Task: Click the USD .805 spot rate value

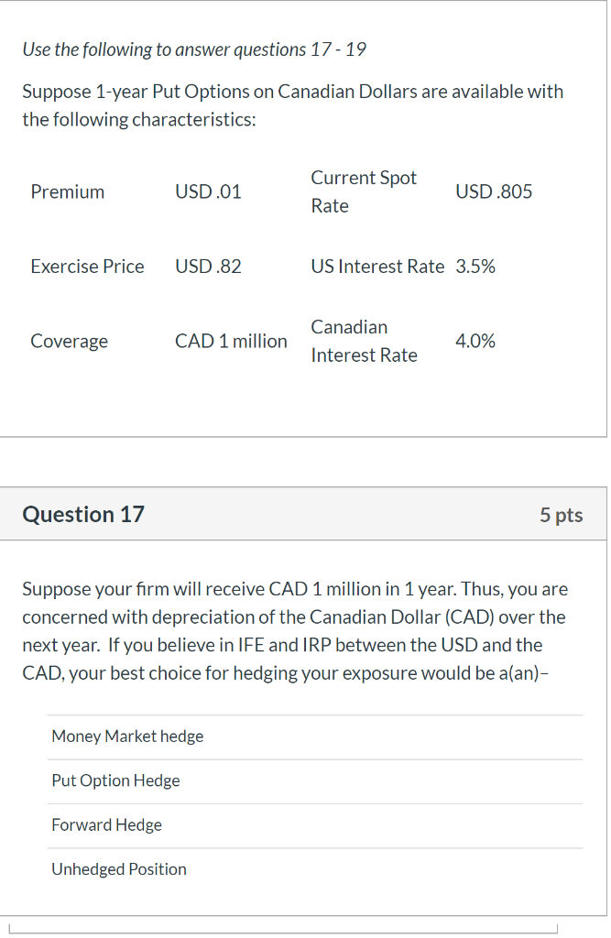Action: point(494,191)
